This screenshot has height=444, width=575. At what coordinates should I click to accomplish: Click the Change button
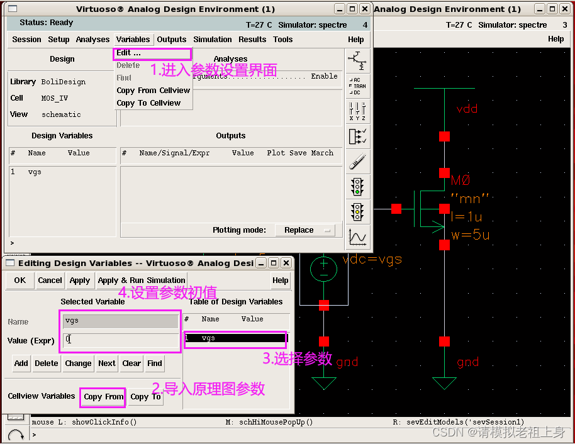point(78,364)
